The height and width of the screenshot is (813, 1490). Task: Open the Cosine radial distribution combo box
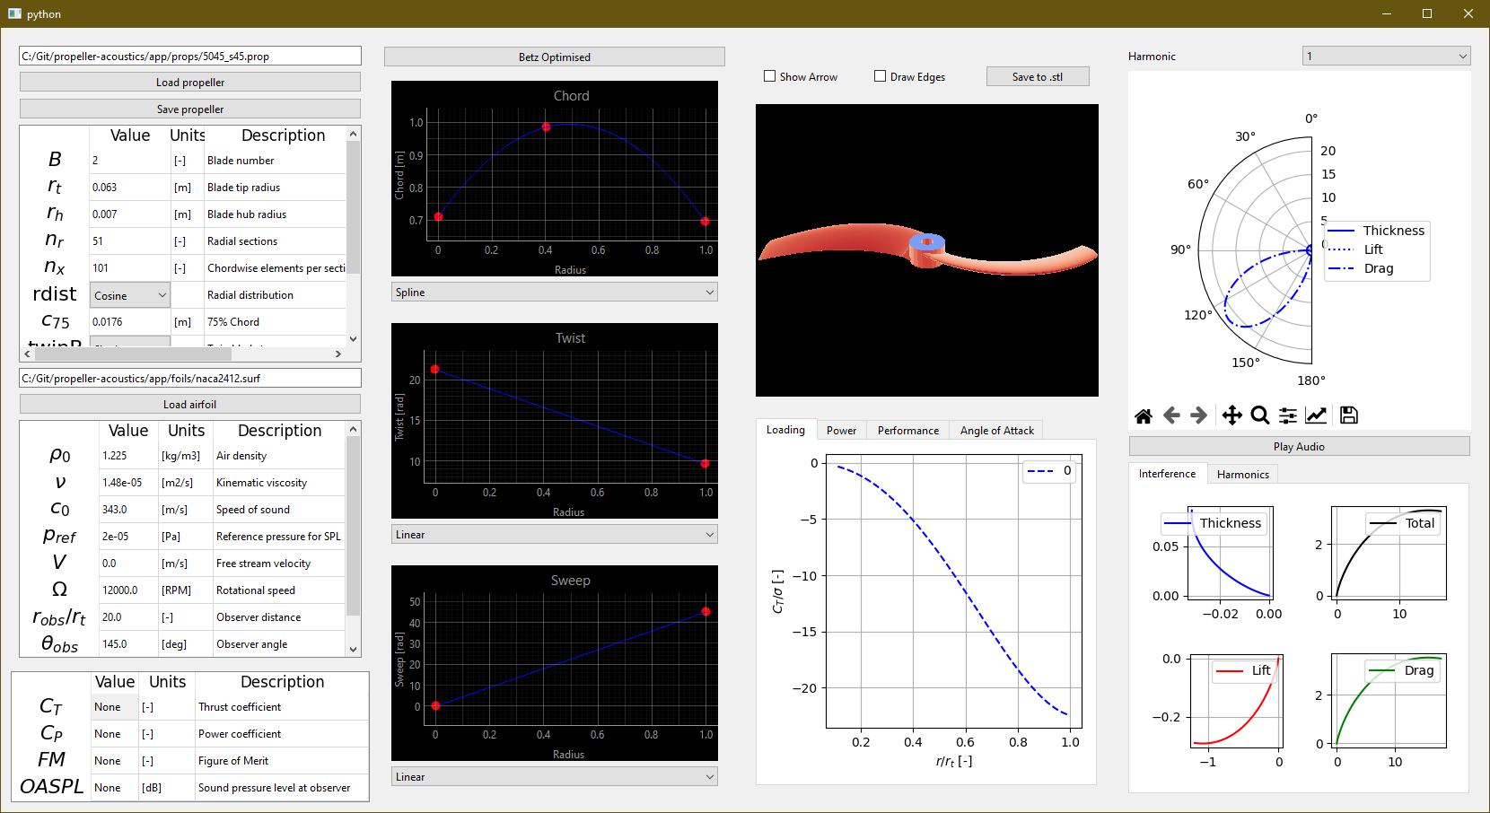[x=130, y=295]
